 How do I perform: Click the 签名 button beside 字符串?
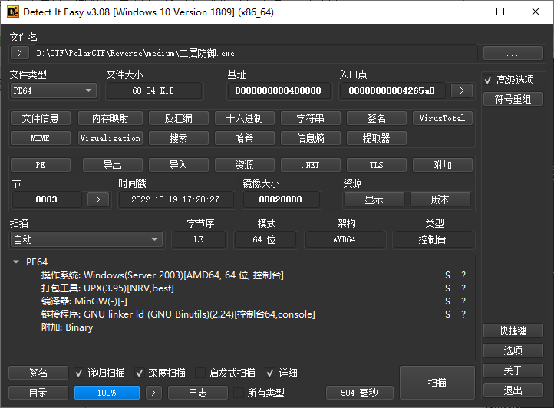377,118
